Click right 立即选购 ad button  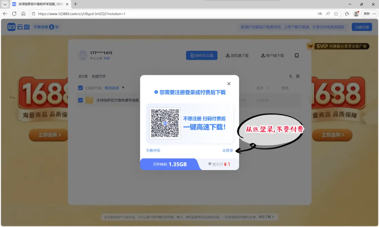[x=332, y=135]
